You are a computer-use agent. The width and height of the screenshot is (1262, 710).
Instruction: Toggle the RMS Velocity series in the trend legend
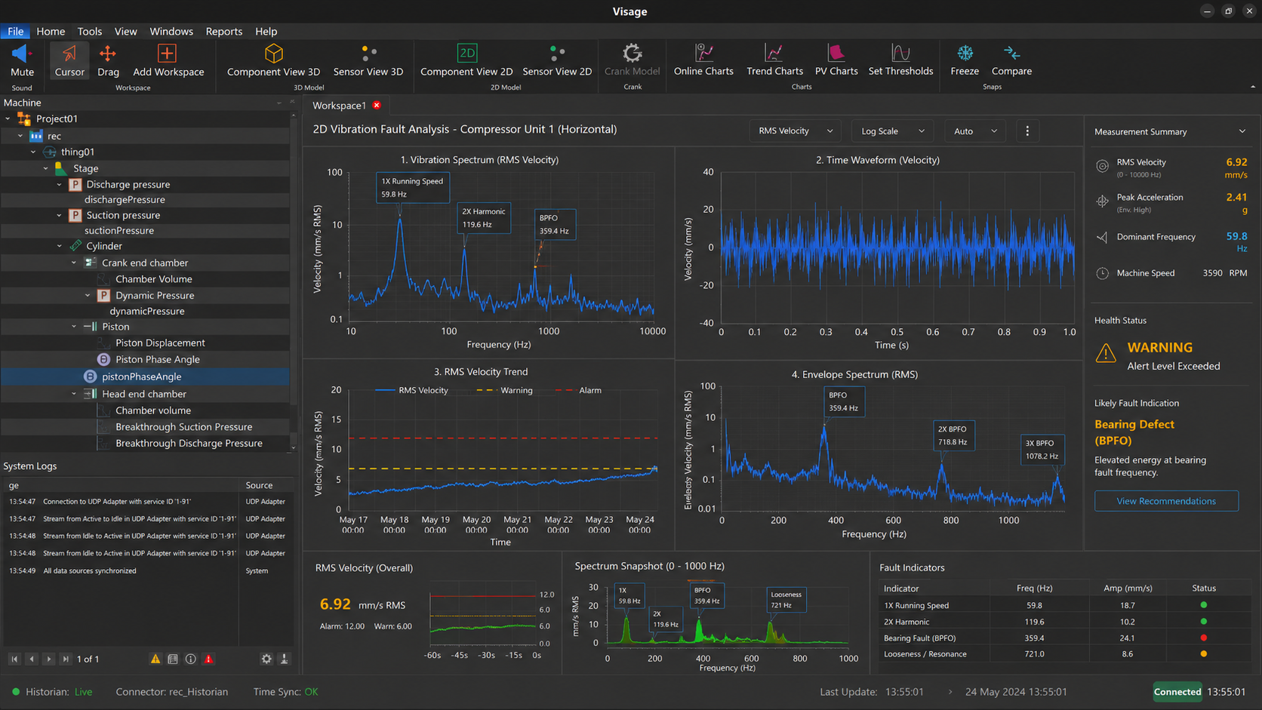click(411, 390)
